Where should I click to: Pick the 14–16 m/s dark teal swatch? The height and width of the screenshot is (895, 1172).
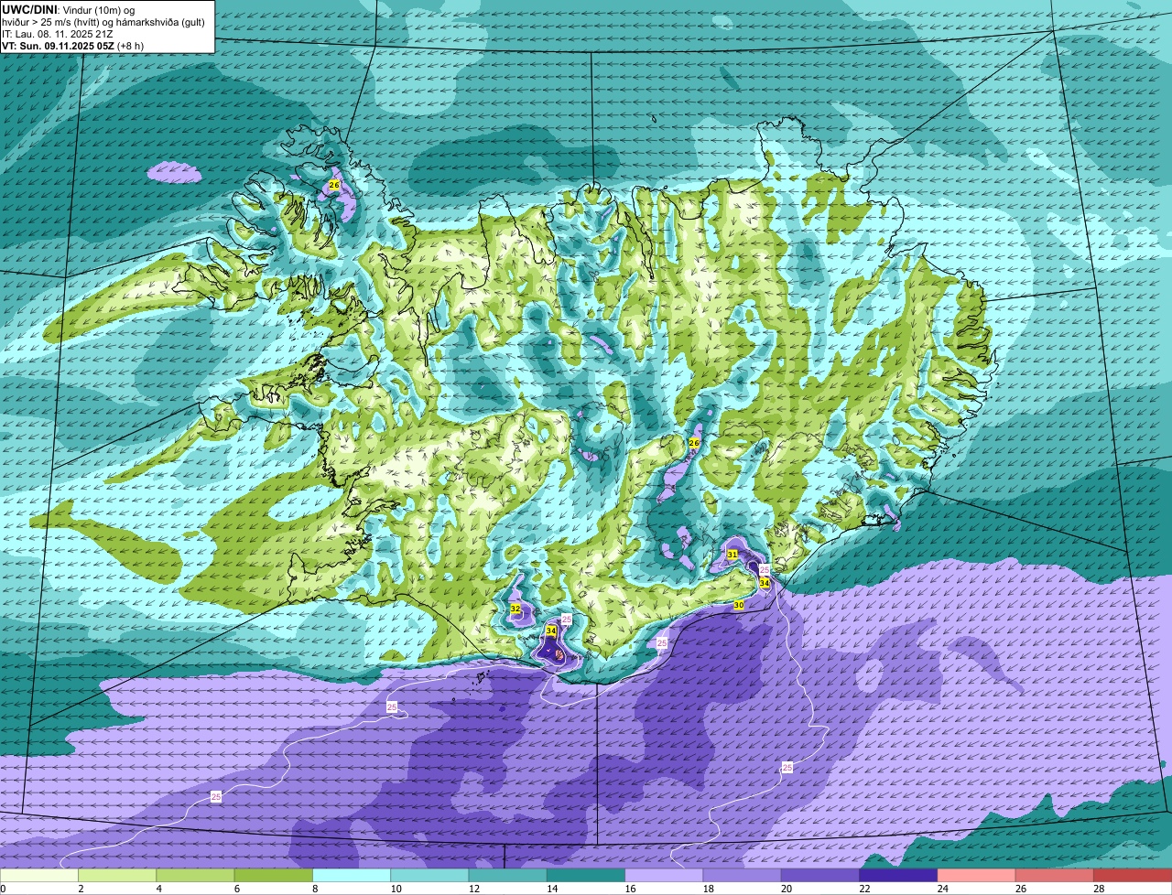tap(586, 876)
